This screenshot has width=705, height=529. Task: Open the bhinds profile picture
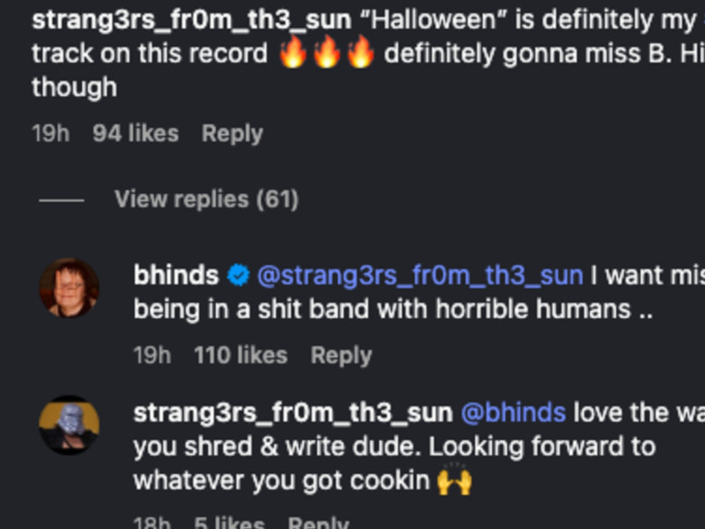tap(69, 287)
